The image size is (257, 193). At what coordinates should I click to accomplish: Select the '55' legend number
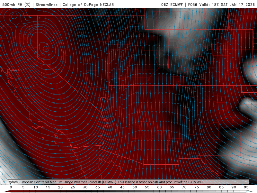click(147, 187)
